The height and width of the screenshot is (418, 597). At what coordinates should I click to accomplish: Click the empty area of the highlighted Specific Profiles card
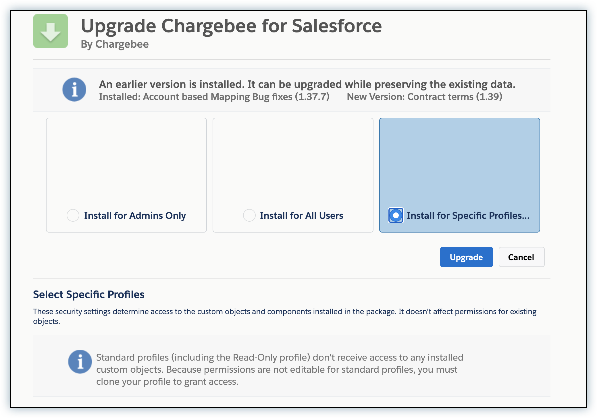459,161
